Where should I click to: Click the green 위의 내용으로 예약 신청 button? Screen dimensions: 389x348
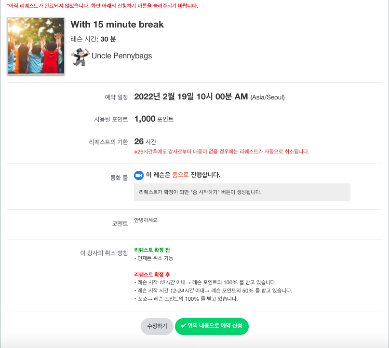(x=212, y=326)
